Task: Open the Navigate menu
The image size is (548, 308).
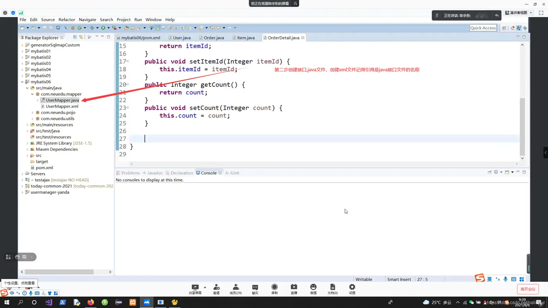Action: (87, 20)
